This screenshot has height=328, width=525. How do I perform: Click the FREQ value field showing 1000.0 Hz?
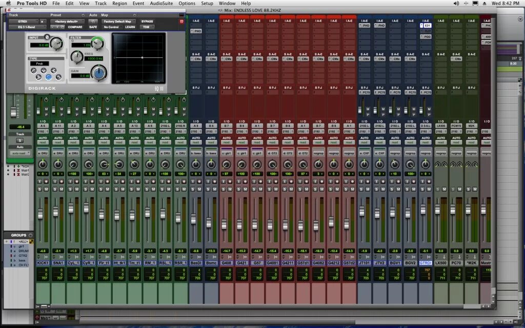point(93,58)
